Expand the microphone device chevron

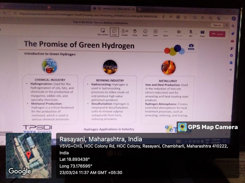click(196, 34)
